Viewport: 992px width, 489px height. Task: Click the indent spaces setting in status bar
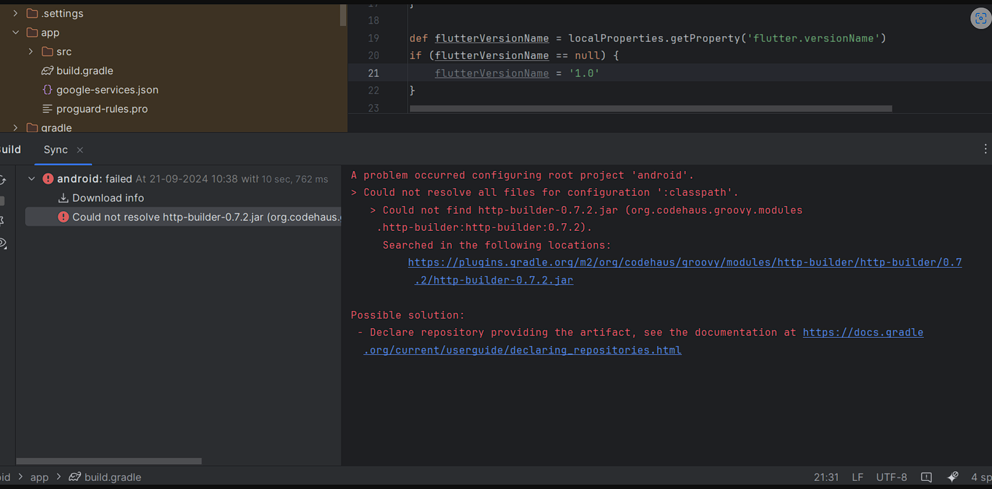pyautogui.click(x=981, y=477)
